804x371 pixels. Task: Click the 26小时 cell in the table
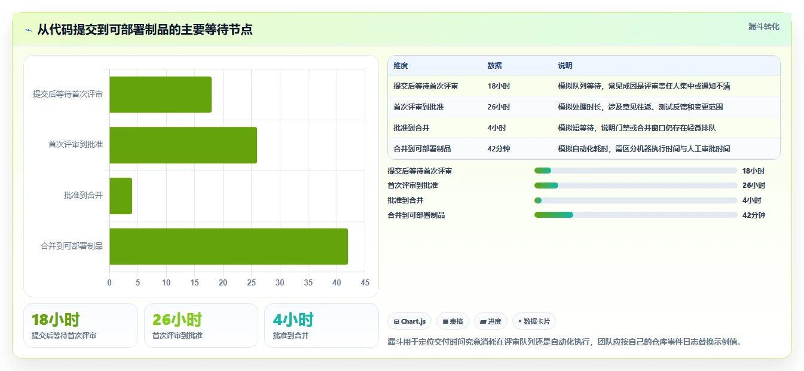[499, 107]
